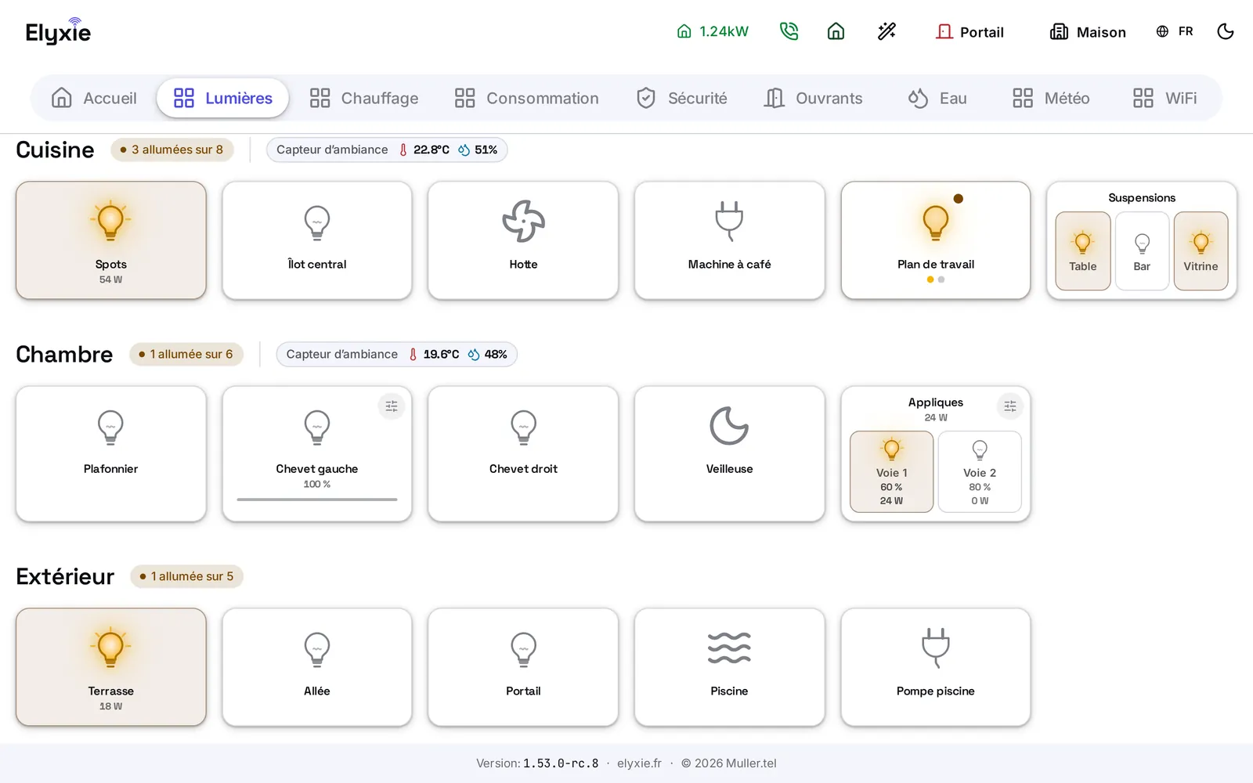The height and width of the screenshot is (783, 1253).
Task: Toggle the Veilleuse night light
Action: click(730, 453)
